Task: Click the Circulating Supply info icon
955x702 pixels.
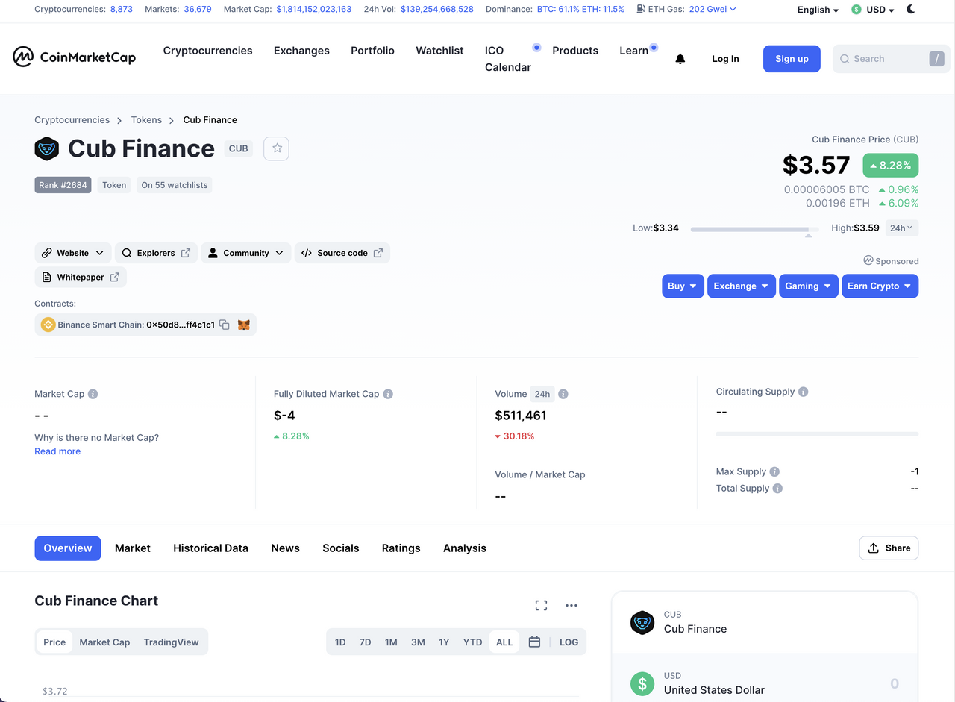Action: click(803, 392)
